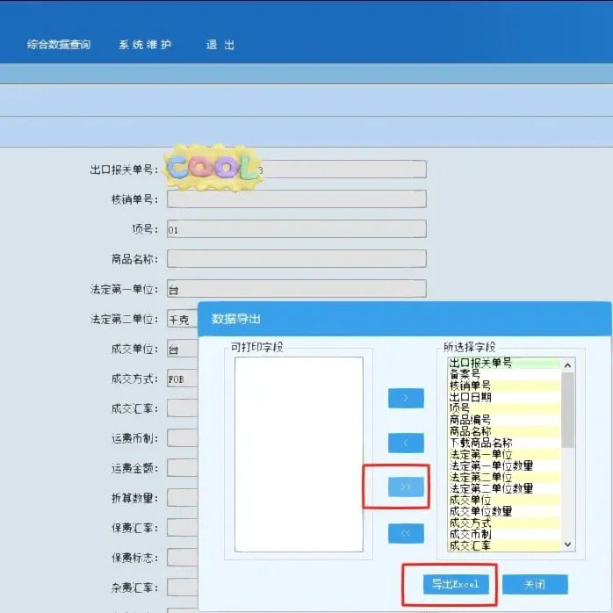Image resolution: width=613 pixels, height=613 pixels.
Task: Select the 退出 menu item
Action: (x=220, y=45)
